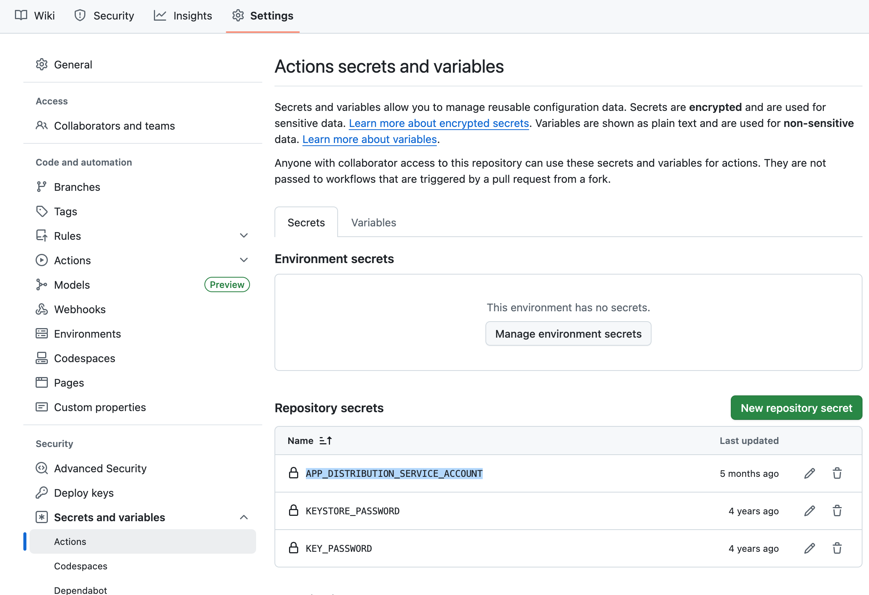The image size is (869, 595).
Task: Click the trash icon for KEY_PASSWORD
Action: (837, 548)
